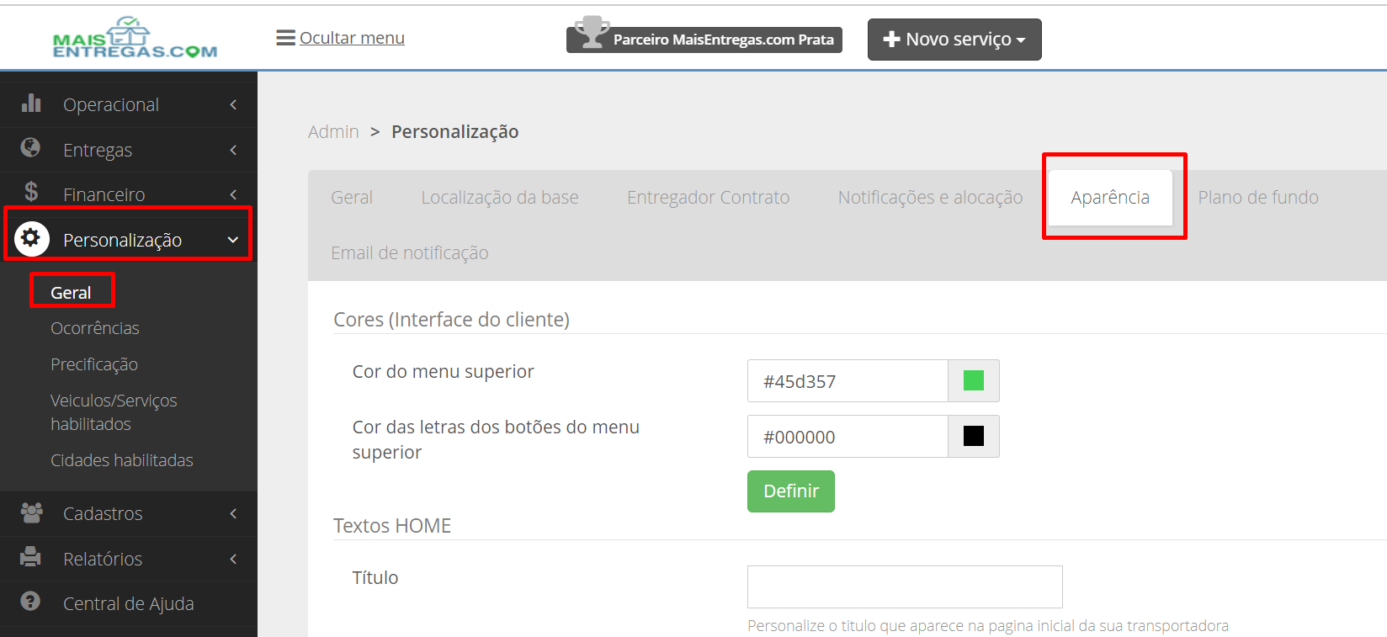Image resolution: width=1387 pixels, height=637 pixels.
Task: Click the Cadastros users icon
Action: point(31,512)
